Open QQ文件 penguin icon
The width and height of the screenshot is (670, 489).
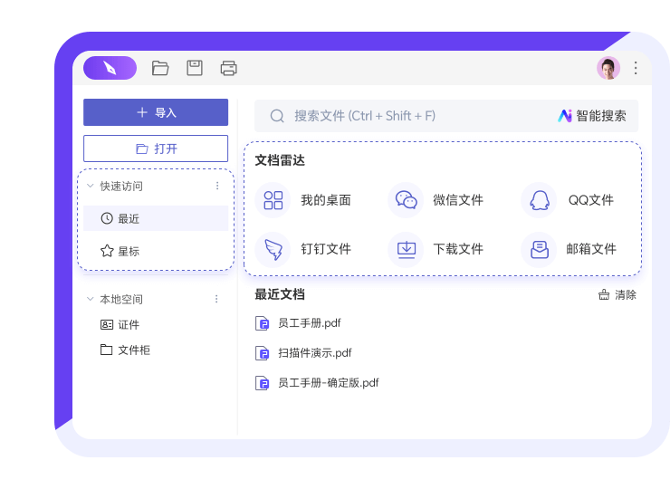point(539,200)
